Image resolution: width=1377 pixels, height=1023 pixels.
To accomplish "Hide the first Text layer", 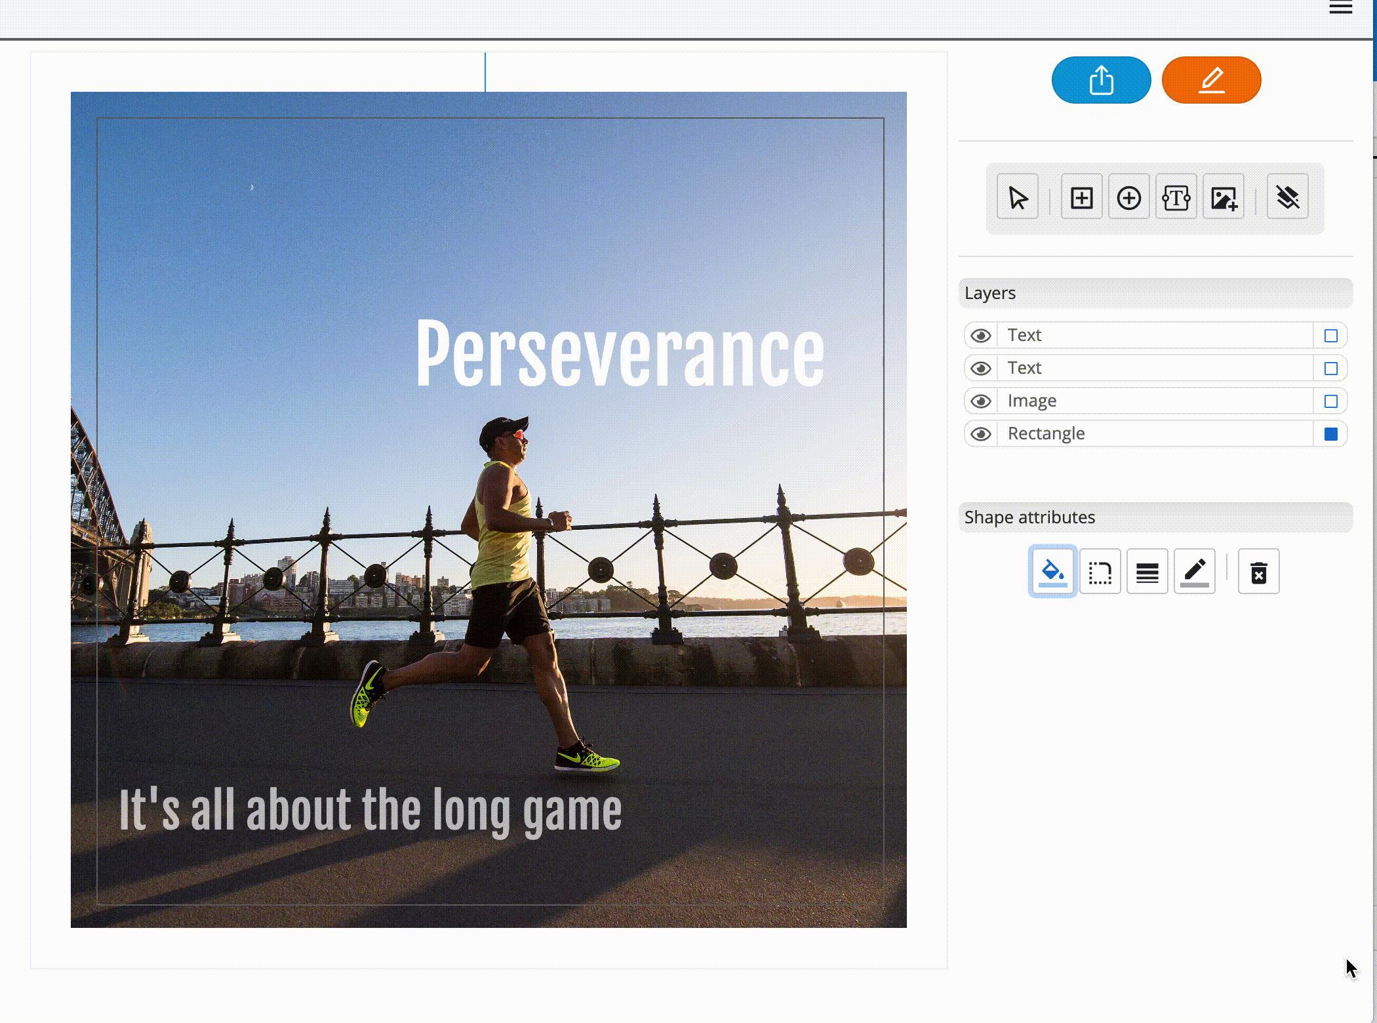I will tap(981, 336).
